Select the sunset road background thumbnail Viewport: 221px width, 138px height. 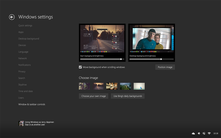tap(98, 86)
